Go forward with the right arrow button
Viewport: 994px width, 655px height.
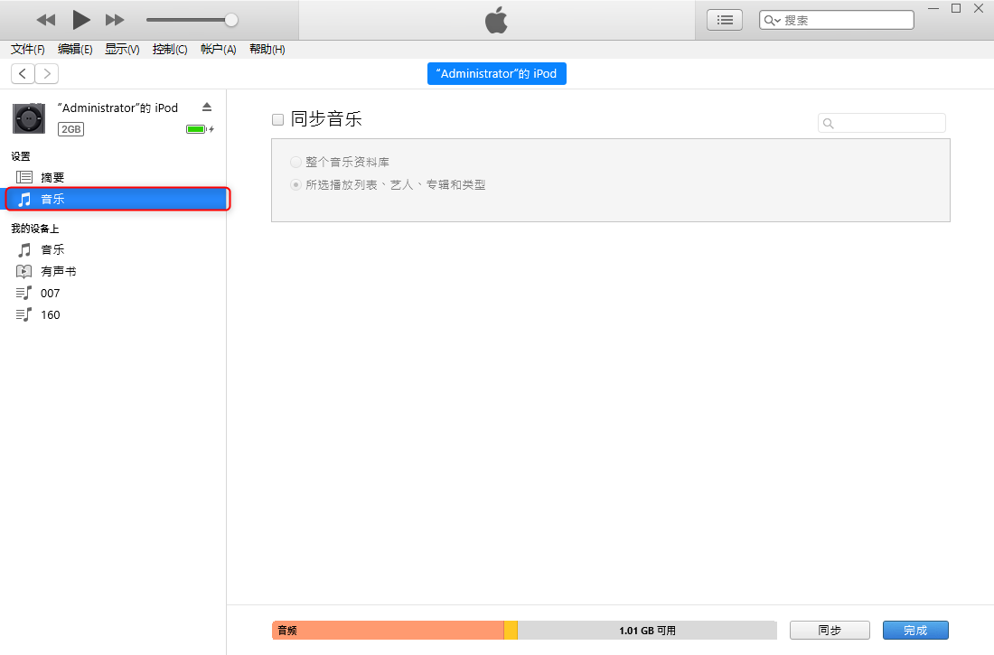point(47,73)
